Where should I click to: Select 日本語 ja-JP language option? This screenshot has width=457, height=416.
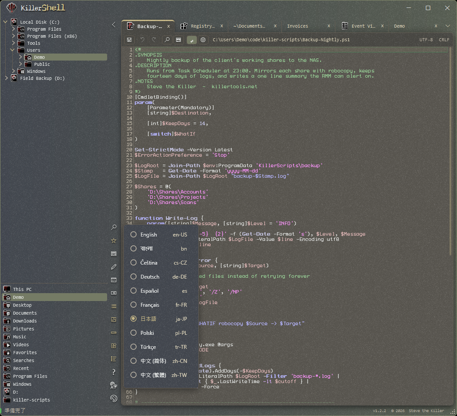click(161, 319)
